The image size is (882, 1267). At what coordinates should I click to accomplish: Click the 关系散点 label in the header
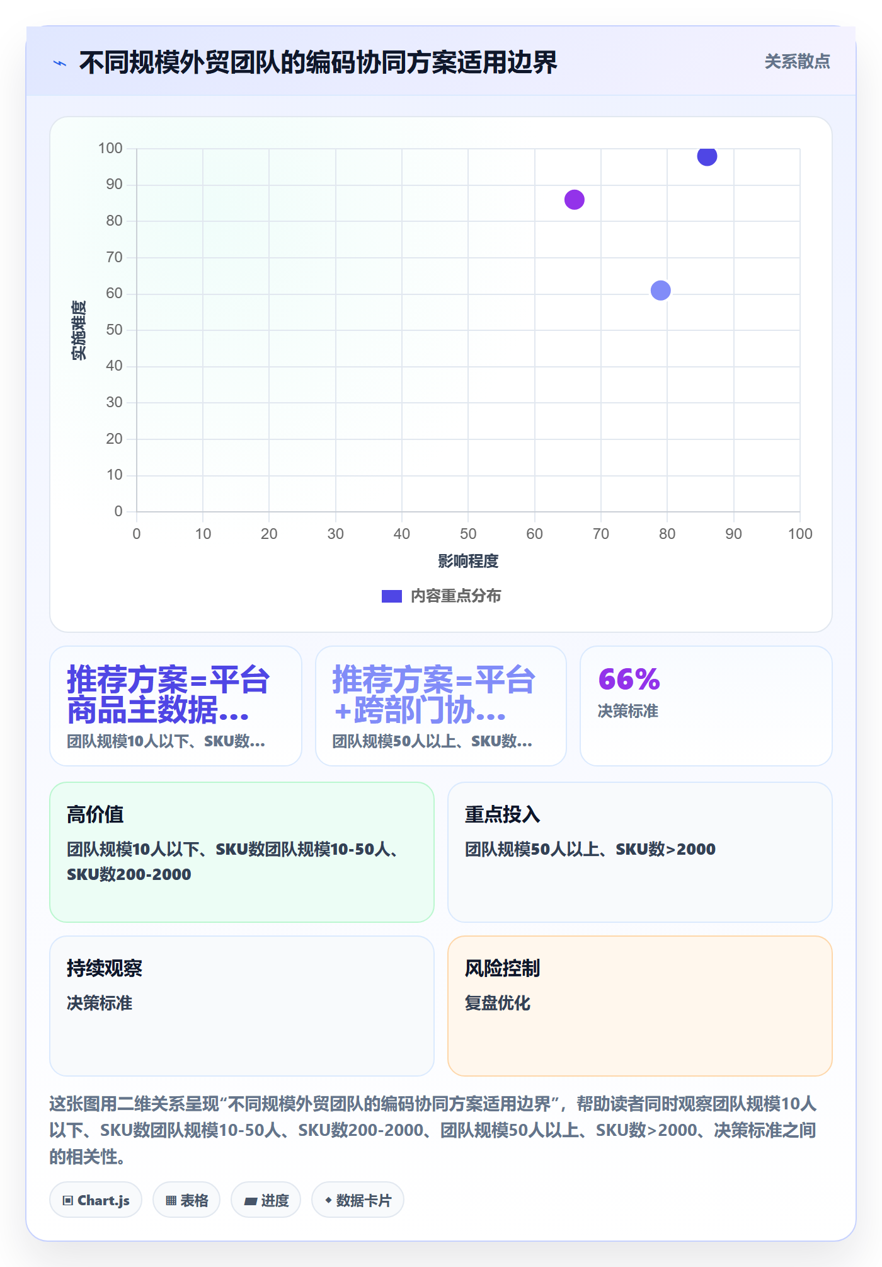click(x=797, y=62)
